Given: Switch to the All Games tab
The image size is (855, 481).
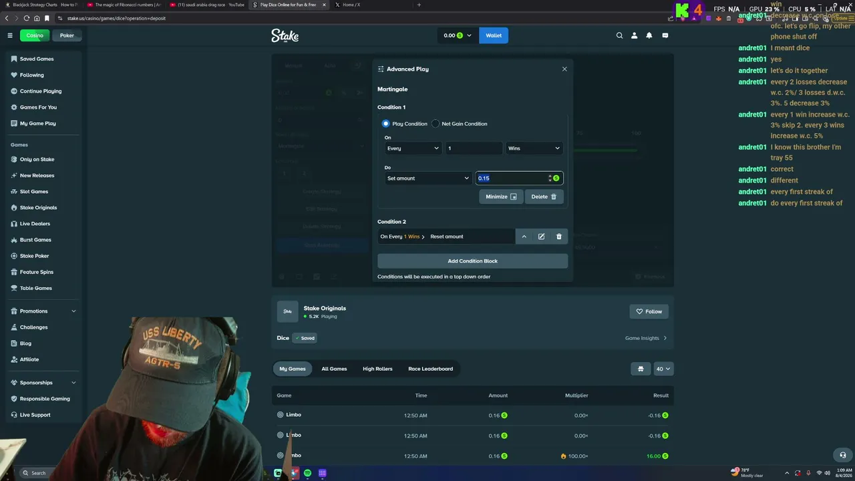Looking at the screenshot, I should pyautogui.click(x=334, y=369).
